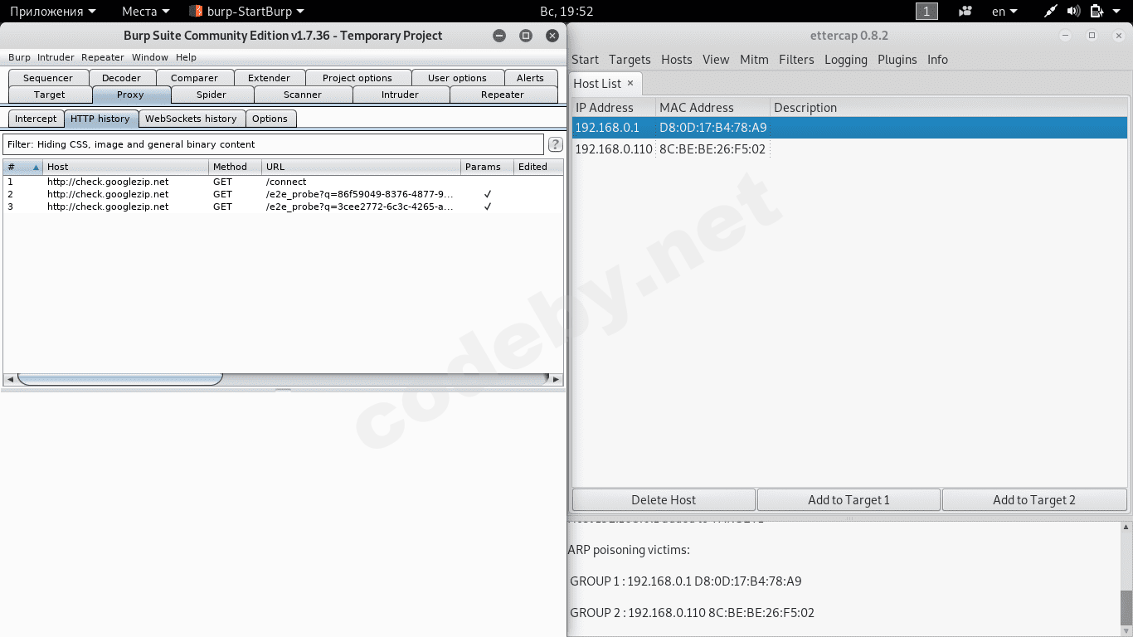Screen dimensions: 1133x637
Task: Open the Места places menu
Action: 145,12
